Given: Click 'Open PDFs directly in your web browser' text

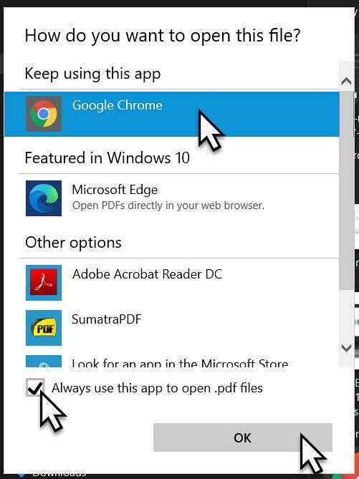Looking at the screenshot, I should tap(168, 205).
